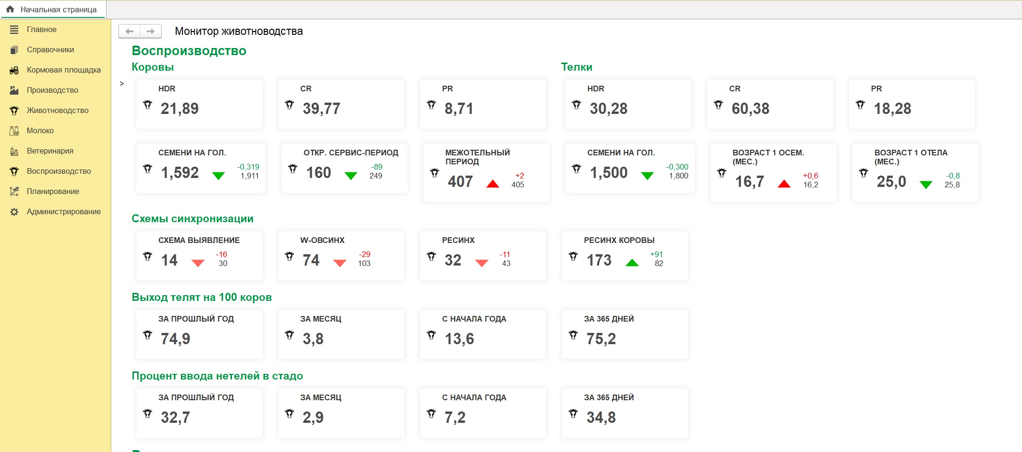Click the Кормовая площадка tractor icon
1022x452 pixels.
pyautogui.click(x=14, y=70)
